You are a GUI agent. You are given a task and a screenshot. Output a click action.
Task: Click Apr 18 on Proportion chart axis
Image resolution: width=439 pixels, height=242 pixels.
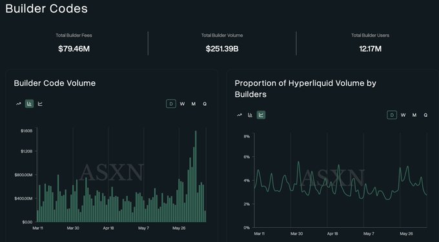(332, 234)
